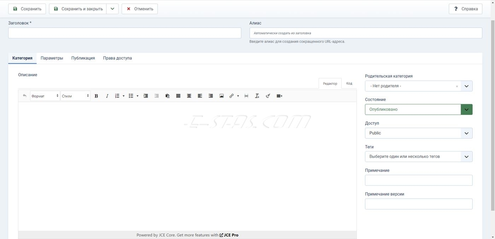Select the Редактор editor mode tab
The image size is (495, 239).
point(330,83)
